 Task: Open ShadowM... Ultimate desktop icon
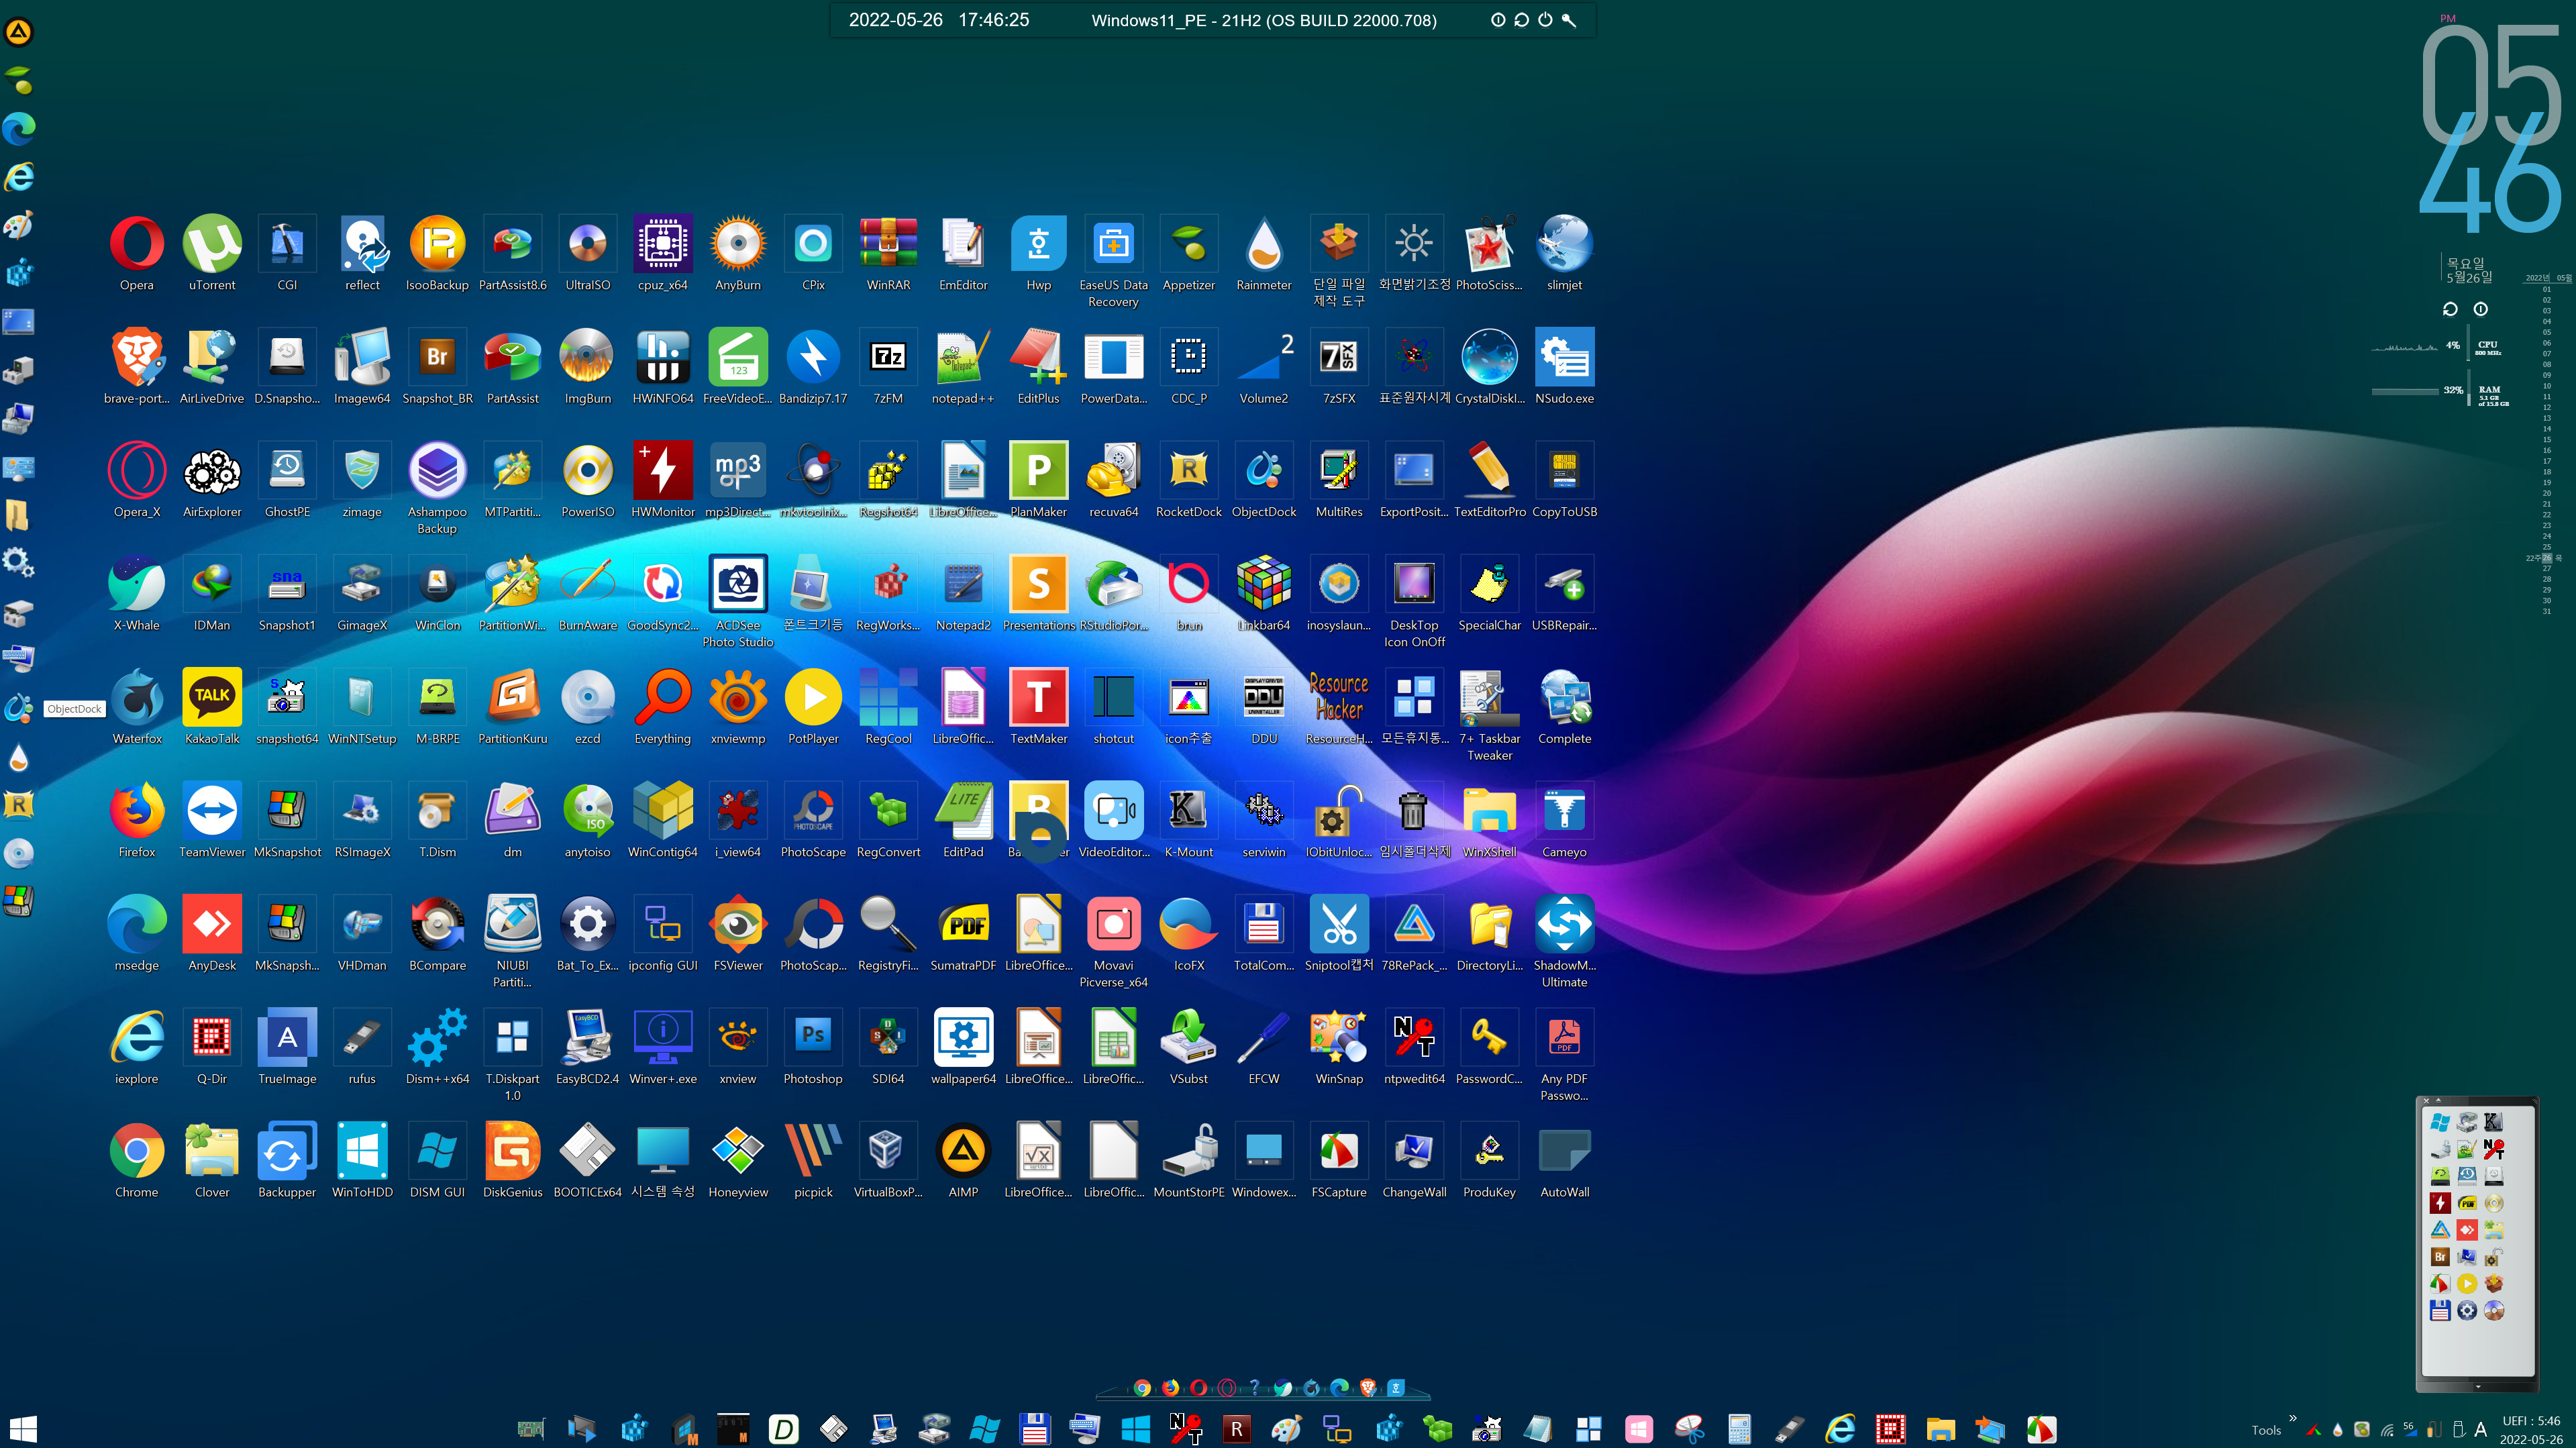(1565, 940)
